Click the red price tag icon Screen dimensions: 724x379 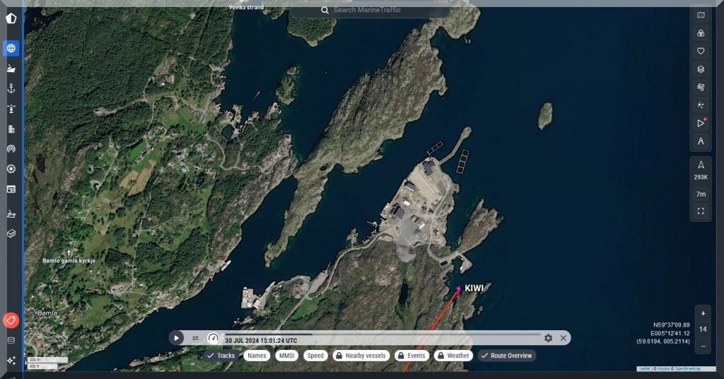(11, 320)
